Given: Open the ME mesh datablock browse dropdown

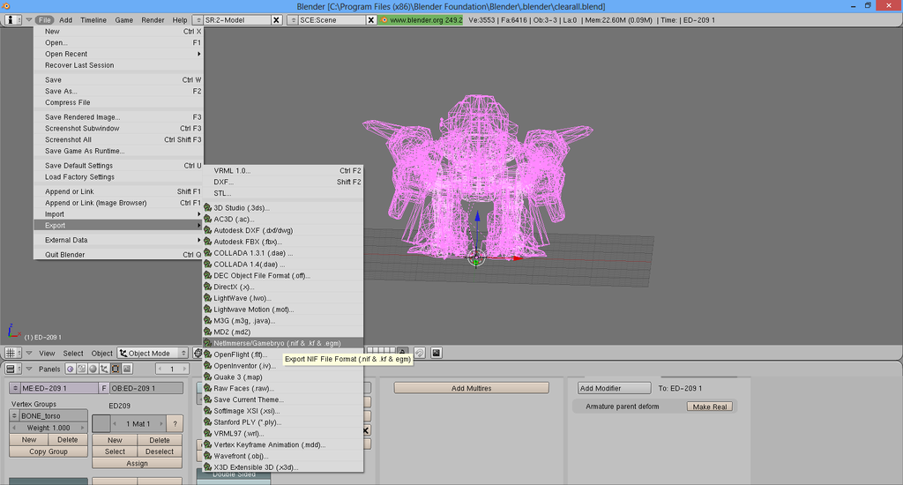Looking at the screenshot, I should [x=16, y=388].
